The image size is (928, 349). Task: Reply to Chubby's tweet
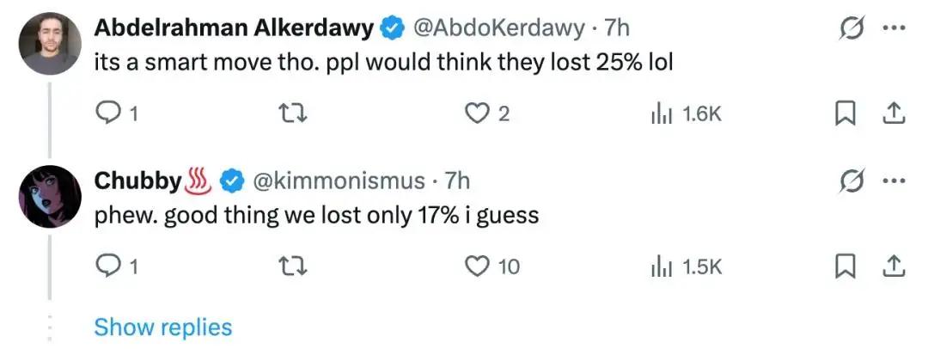(x=117, y=268)
